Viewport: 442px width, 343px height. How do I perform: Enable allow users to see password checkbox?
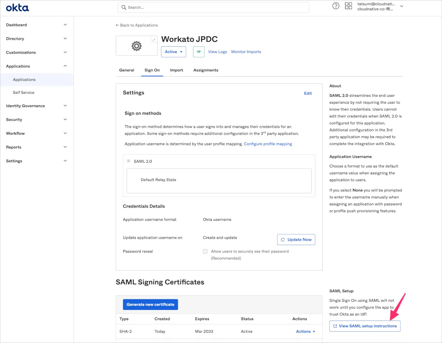[x=205, y=251]
